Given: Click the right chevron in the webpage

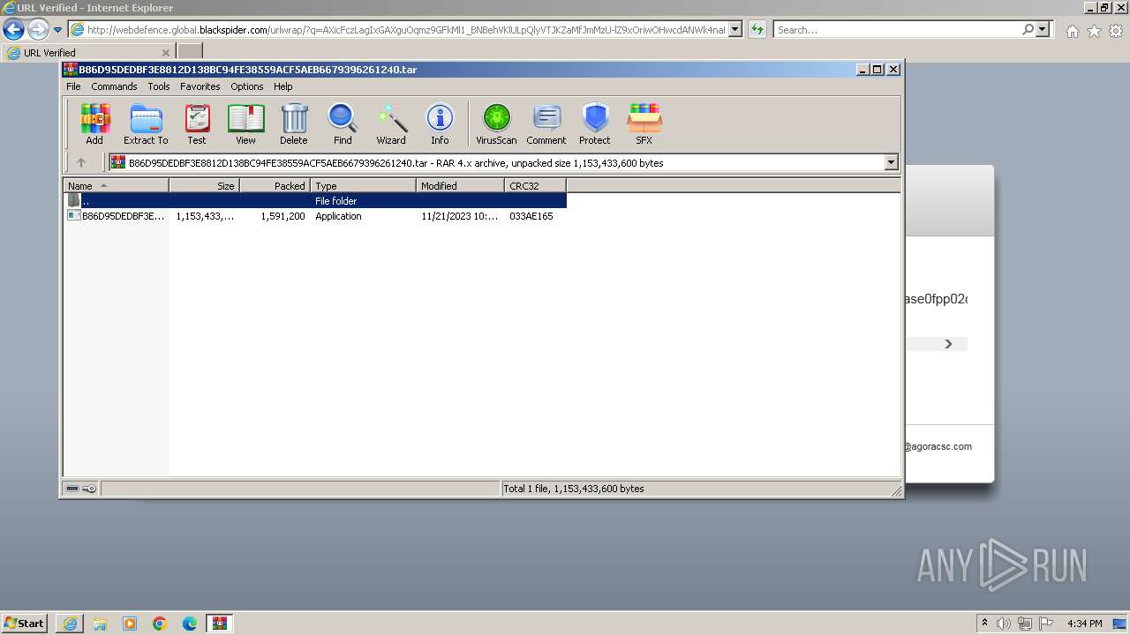Looking at the screenshot, I should coord(949,344).
